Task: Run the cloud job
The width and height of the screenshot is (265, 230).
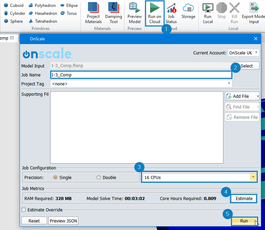Action: point(244,221)
